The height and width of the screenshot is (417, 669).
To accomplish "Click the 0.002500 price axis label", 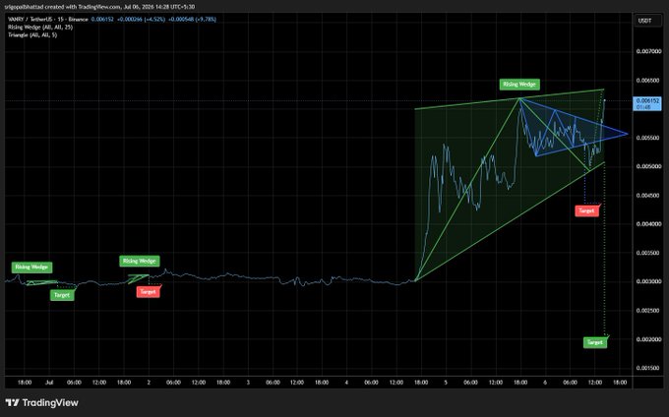I will coord(648,311).
